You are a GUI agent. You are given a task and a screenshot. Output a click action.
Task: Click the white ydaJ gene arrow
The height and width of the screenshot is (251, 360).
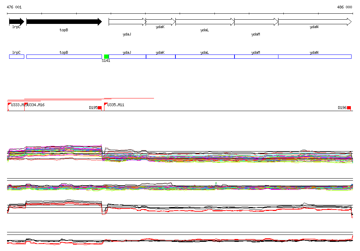(x=127, y=22)
